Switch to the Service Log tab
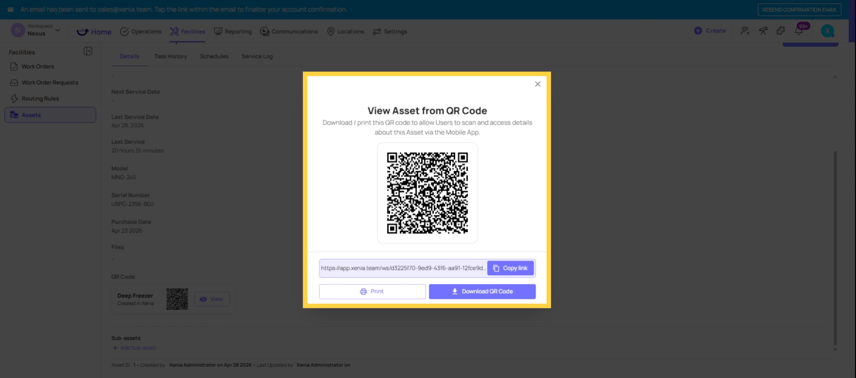The width and height of the screenshot is (856, 378). 257,57
